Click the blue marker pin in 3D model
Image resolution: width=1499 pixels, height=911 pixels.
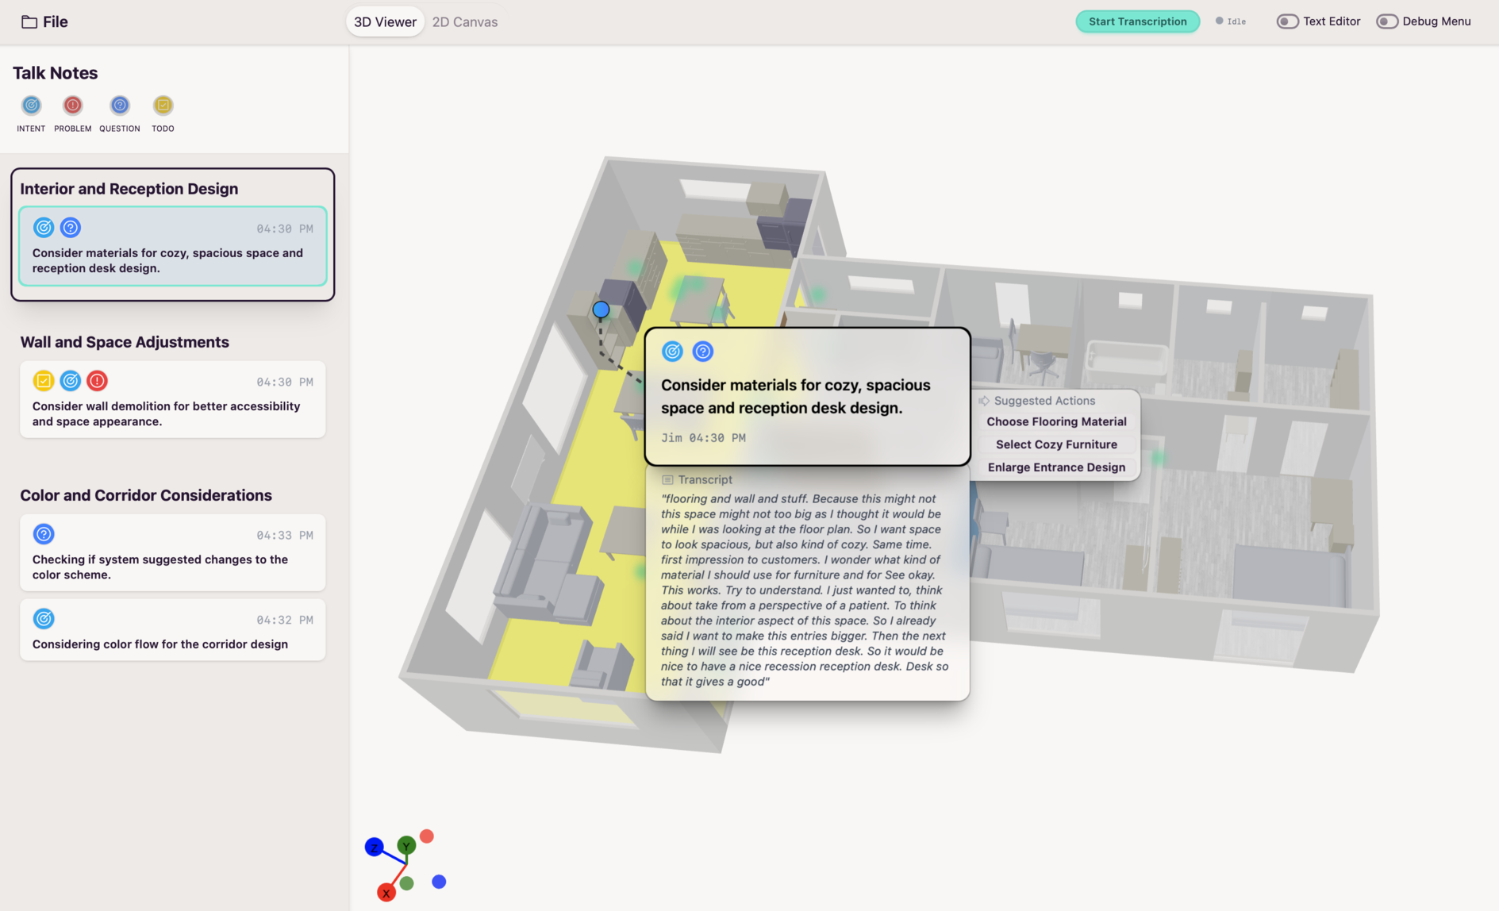(x=601, y=309)
